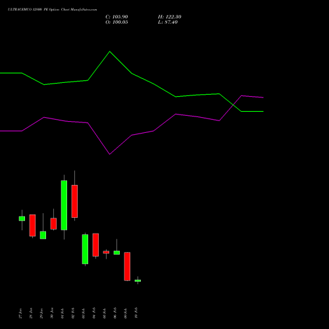Click the 05 Feb date label

point(105,313)
